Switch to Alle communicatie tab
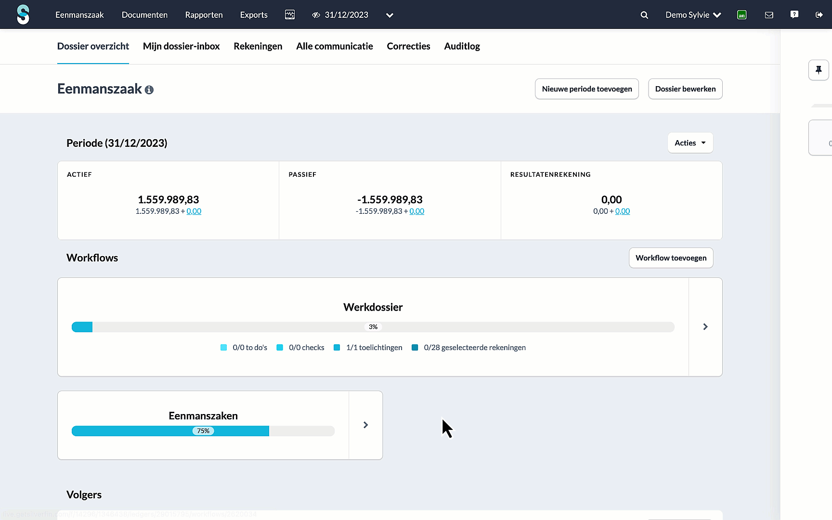Image resolution: width=832 pixels, height=520 pixels. 335,46
